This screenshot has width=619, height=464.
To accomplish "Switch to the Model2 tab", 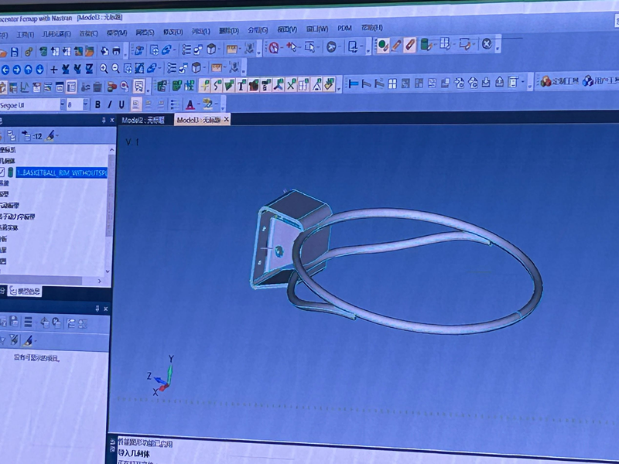I will [x=144, y=121].
